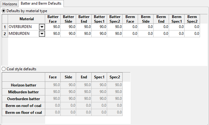Screen dimensions: 209x125
Task: Switch to the Horizons tab
Action: (9, 4)
